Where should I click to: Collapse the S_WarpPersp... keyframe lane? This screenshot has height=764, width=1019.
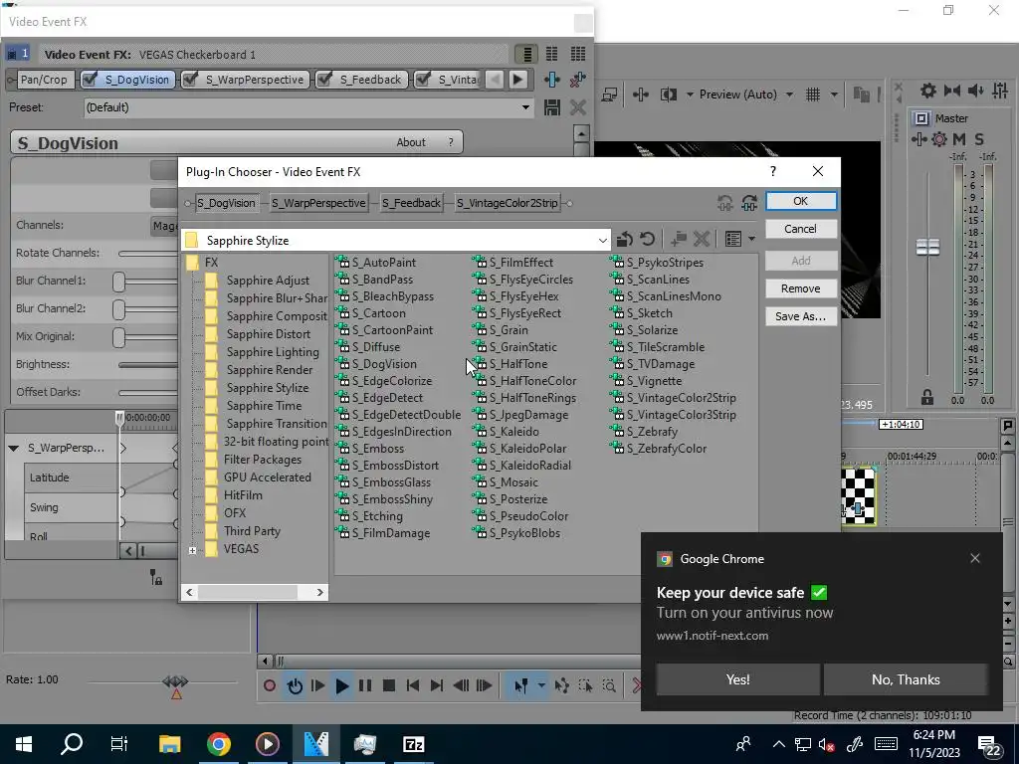click(13, 448)
